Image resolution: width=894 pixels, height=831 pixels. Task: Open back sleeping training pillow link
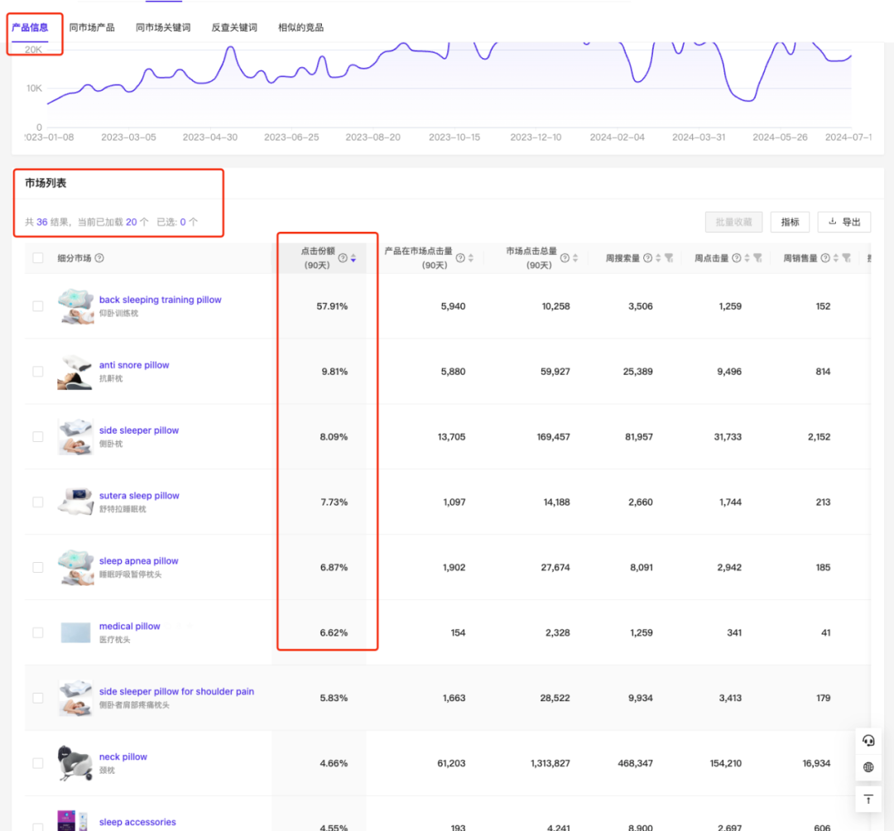161,300
